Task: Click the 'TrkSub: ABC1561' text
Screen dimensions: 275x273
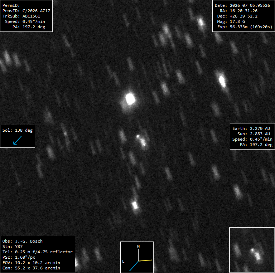Action: [21, 16]
